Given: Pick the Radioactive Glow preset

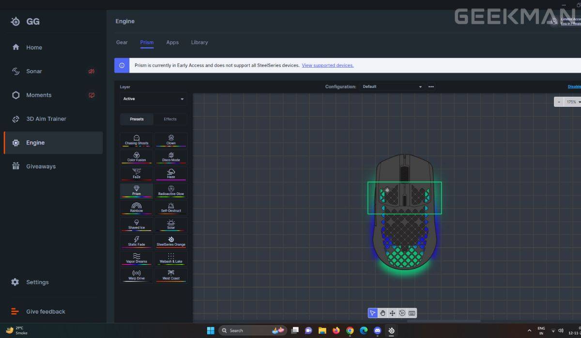Looking at the screenshot, I should coord(171,191).
